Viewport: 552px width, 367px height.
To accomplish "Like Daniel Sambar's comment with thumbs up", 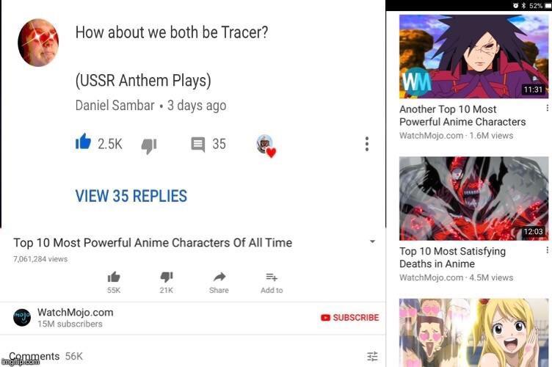I will [x=83, y=142].
